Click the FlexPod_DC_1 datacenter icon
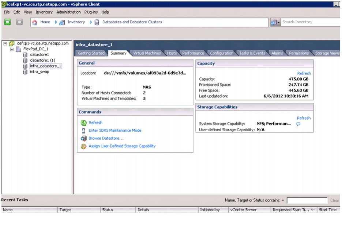Screen dimensions: 342x228 click(x=19, y=49)
